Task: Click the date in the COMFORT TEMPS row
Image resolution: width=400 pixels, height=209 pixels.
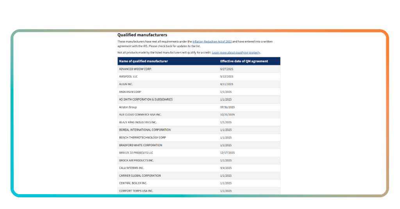Action: point(226,191)
